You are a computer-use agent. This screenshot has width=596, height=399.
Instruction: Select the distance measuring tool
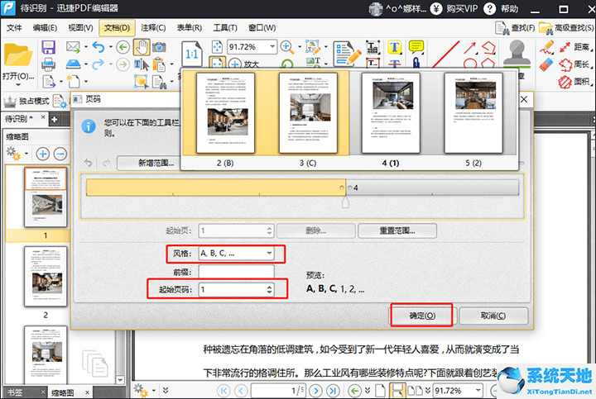(x=575, y=47)
